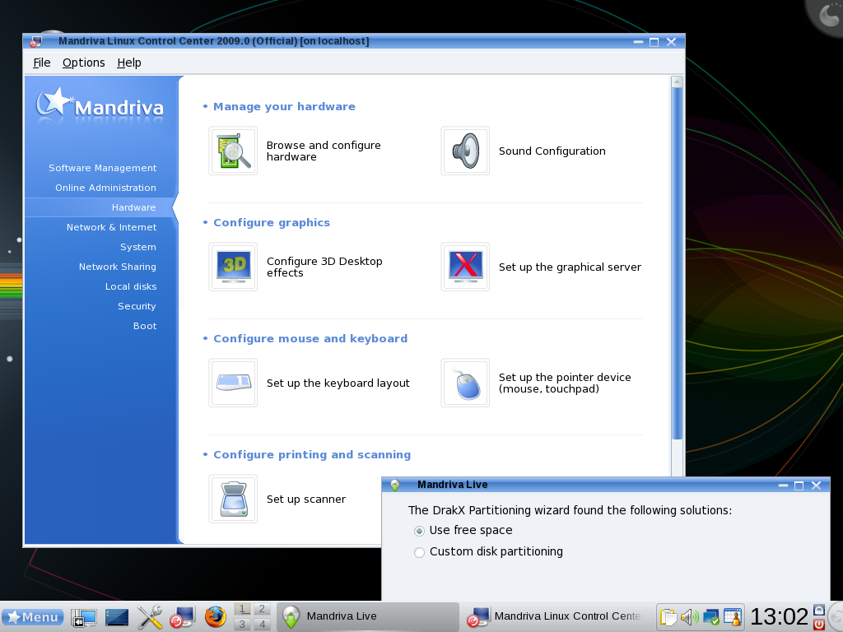The width and height of the screenshot is (843, 632).
Task: Switch to Software Management section
Action: tap(102, 168)
